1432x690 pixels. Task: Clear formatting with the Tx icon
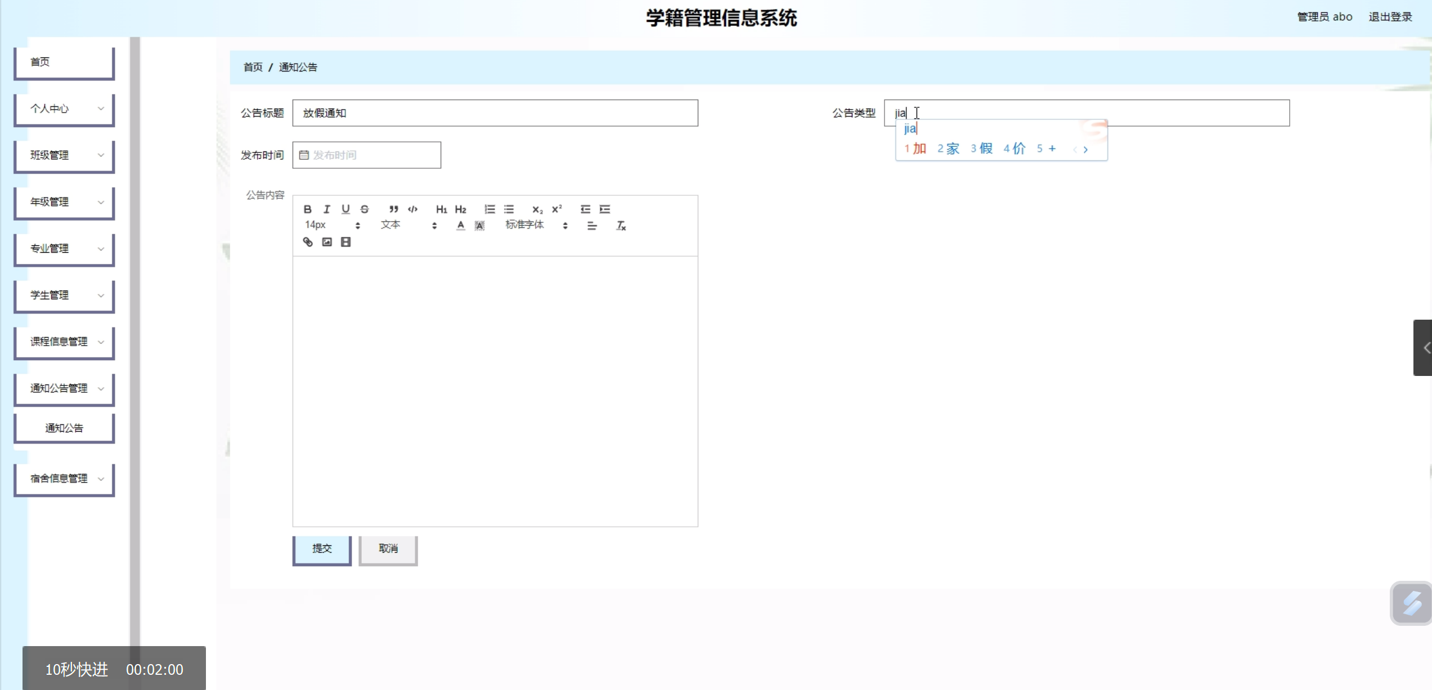tap(621, 226)
